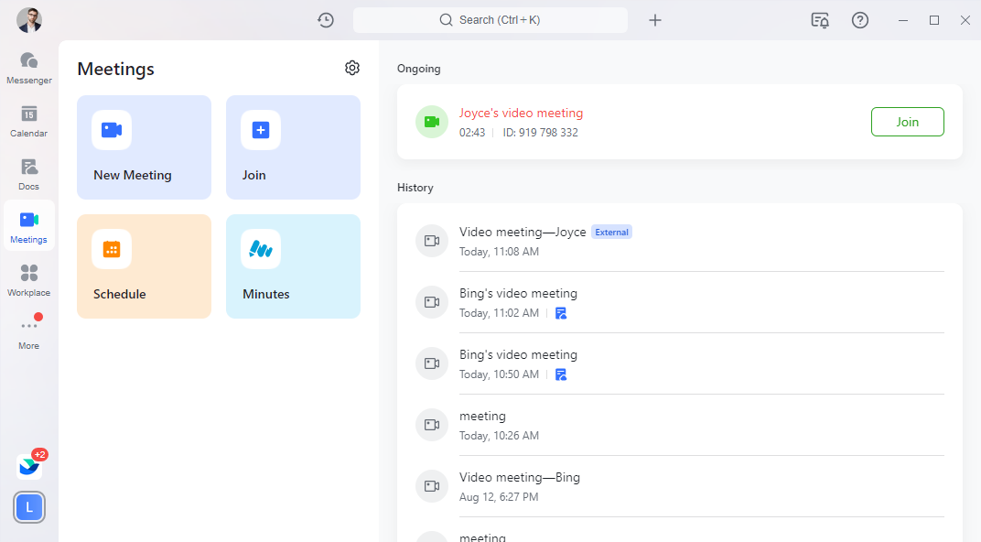Open Video meeting—Joyce history entry
Viewport: 981px width, 542px height.
pyautogui.click(x=522, y=240)
